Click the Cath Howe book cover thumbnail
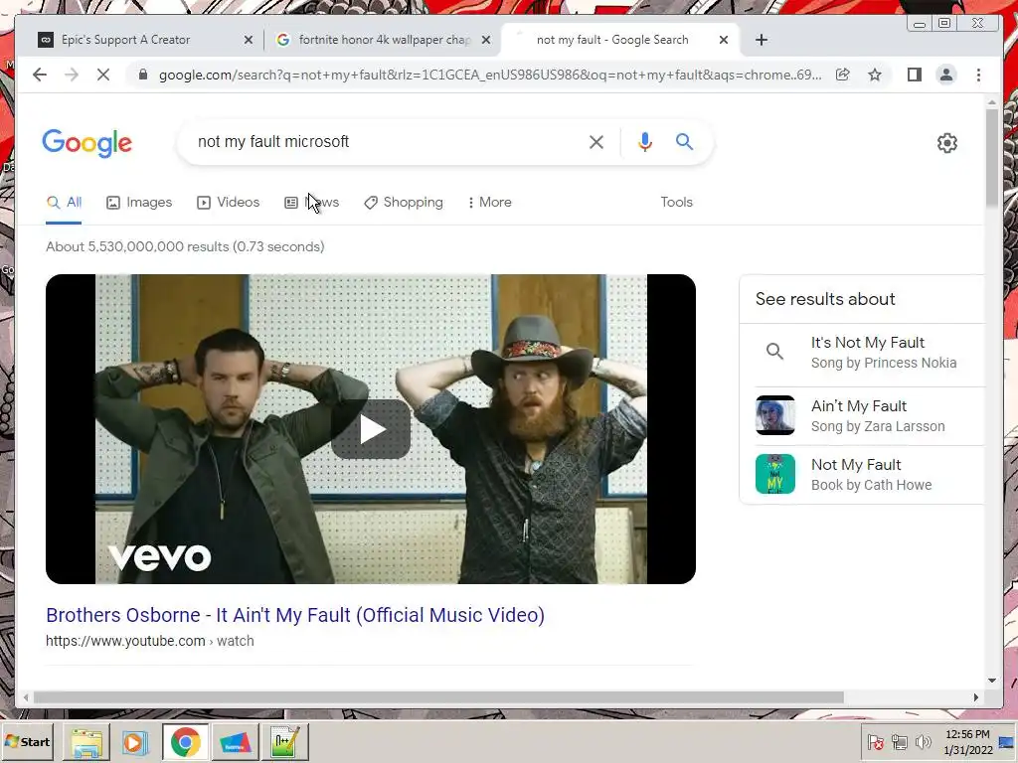 pos(775,474)
